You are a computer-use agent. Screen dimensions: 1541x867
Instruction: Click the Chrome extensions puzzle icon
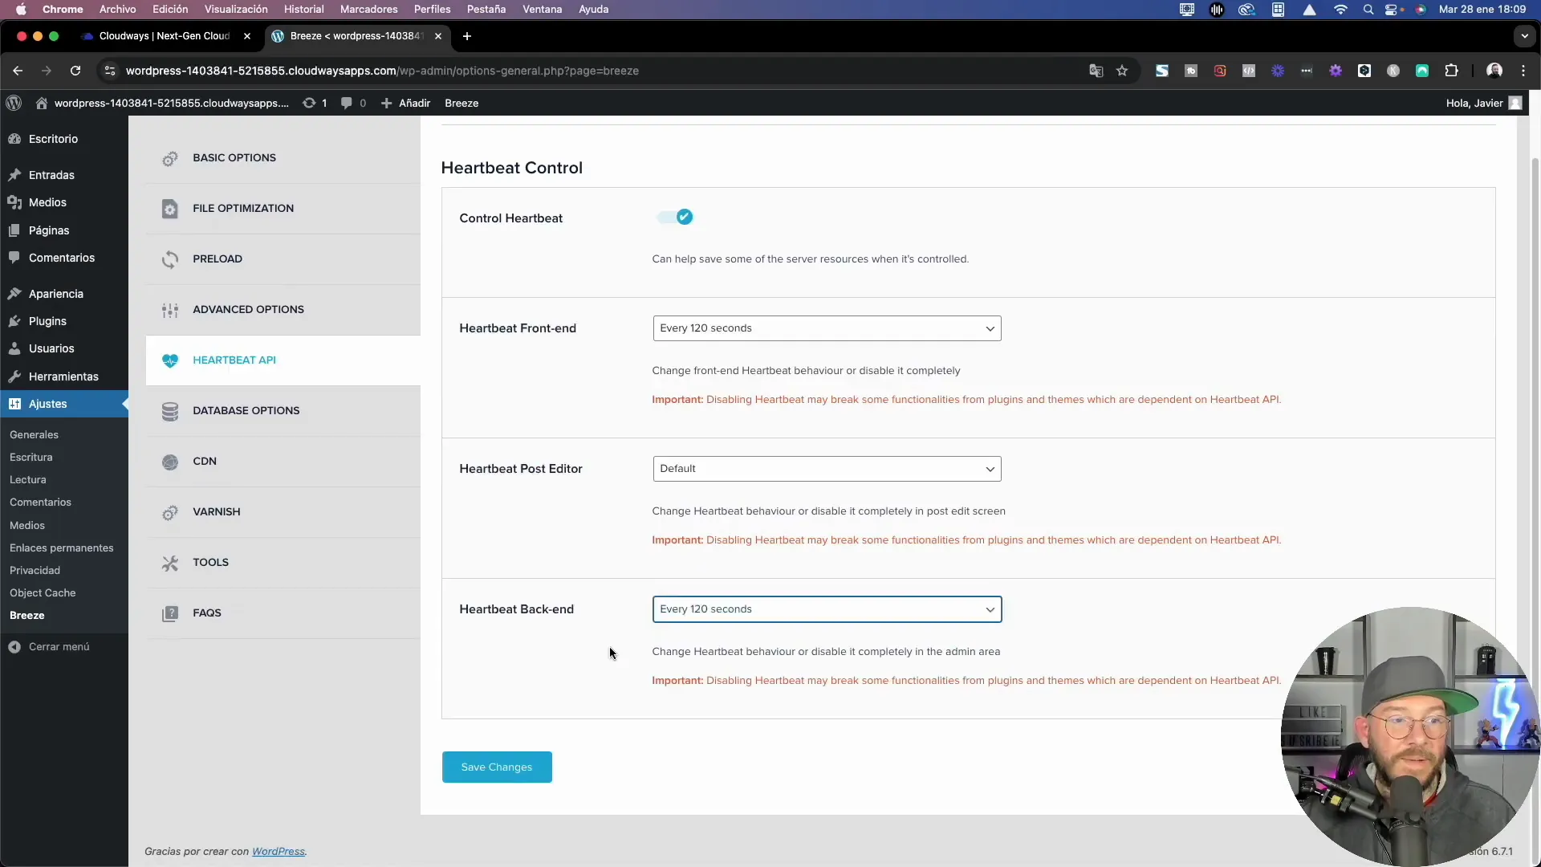point(1451,71)
